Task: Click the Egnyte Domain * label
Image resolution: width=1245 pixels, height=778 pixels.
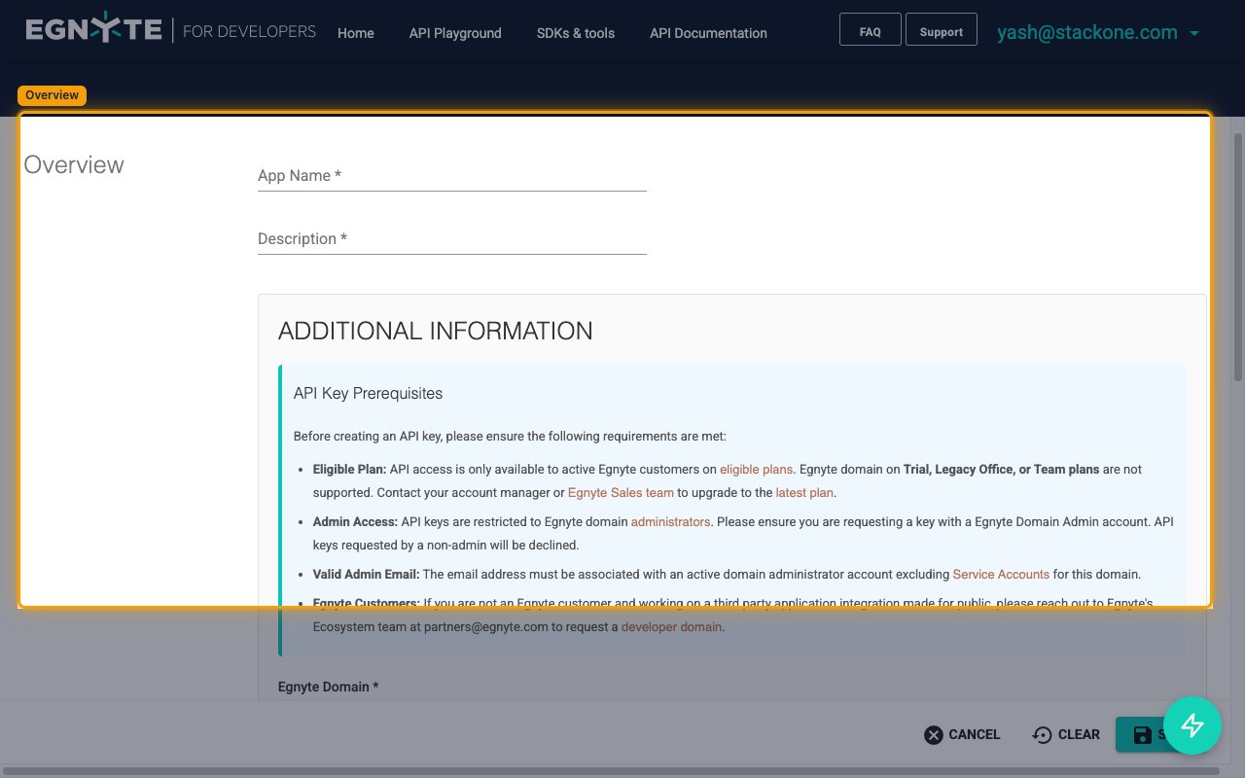Action: click(x=328, y=687)
